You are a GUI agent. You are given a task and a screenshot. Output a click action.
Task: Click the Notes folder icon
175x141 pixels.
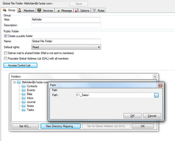23,106
